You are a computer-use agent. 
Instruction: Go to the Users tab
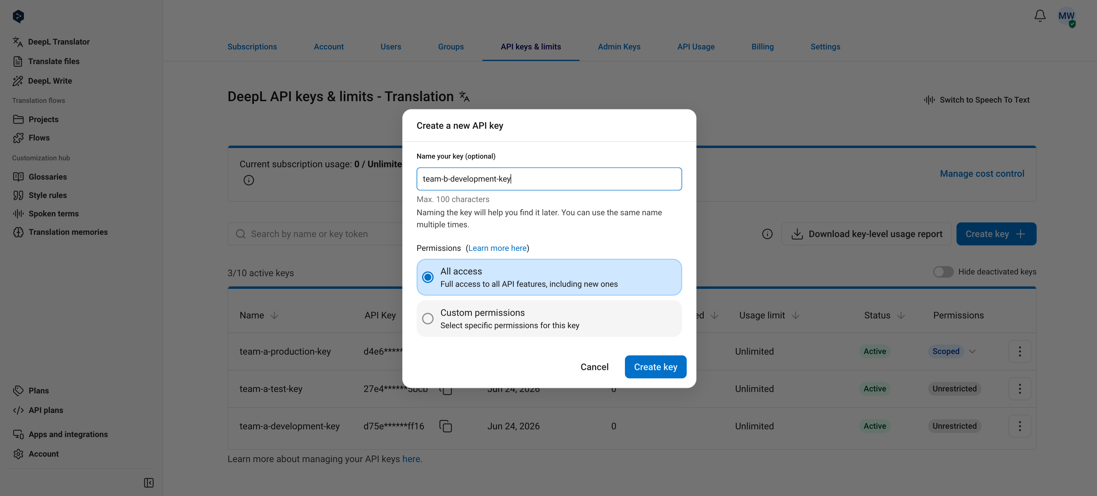[391, 47]
